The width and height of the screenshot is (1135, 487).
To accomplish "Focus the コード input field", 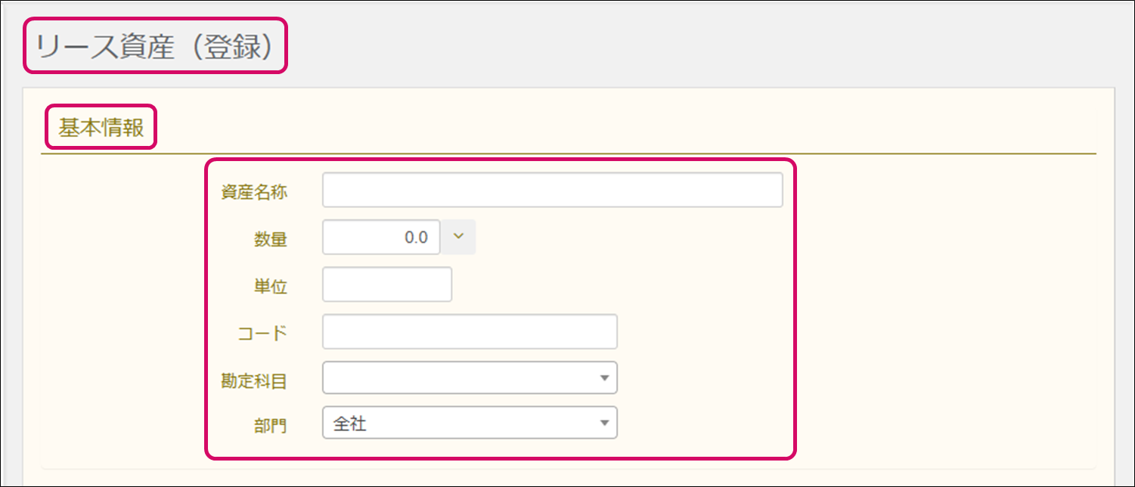I will click(470, 332).
